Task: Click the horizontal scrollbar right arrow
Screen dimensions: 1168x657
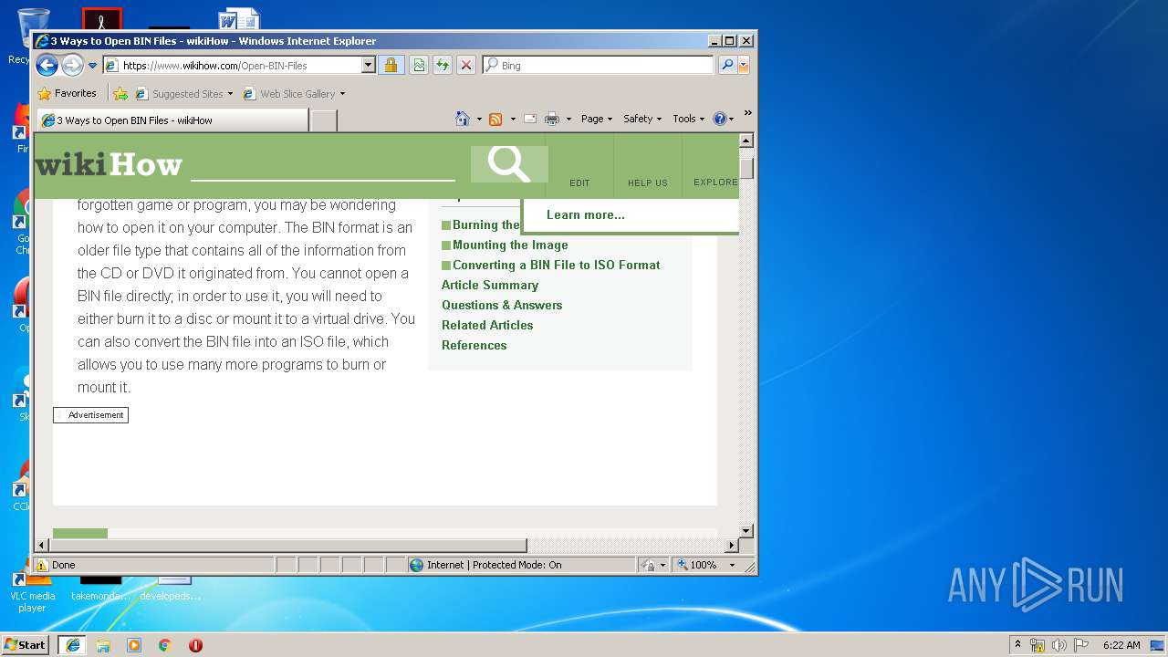Action: [x=731, y=545]
